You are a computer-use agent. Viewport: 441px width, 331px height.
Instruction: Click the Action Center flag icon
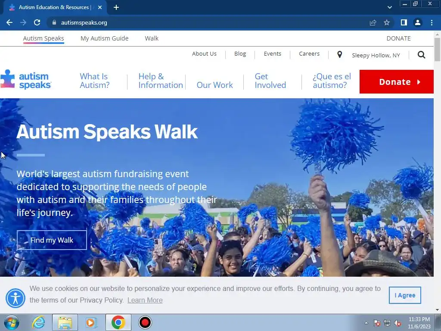coord(376,323)
